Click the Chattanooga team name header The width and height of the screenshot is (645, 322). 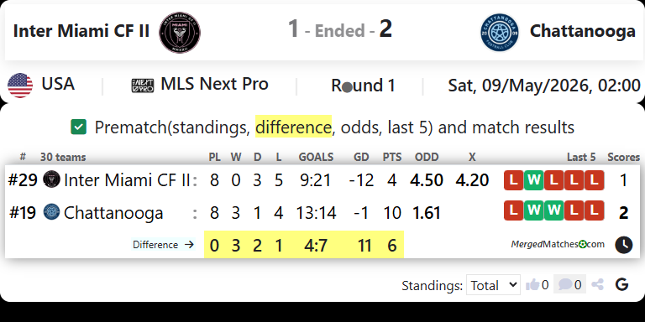click(583, 31)
